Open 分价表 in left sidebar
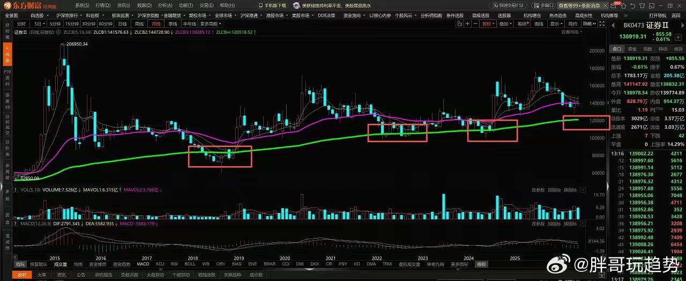The image size is (686, 281). [7, 149]
